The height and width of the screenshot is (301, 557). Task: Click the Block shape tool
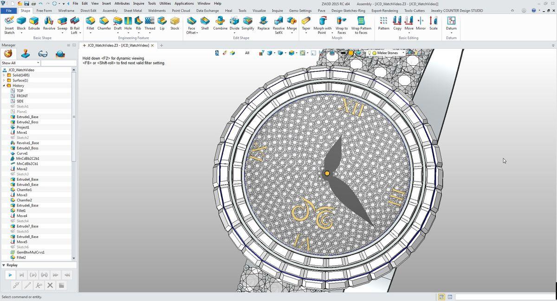coord(21,24)
